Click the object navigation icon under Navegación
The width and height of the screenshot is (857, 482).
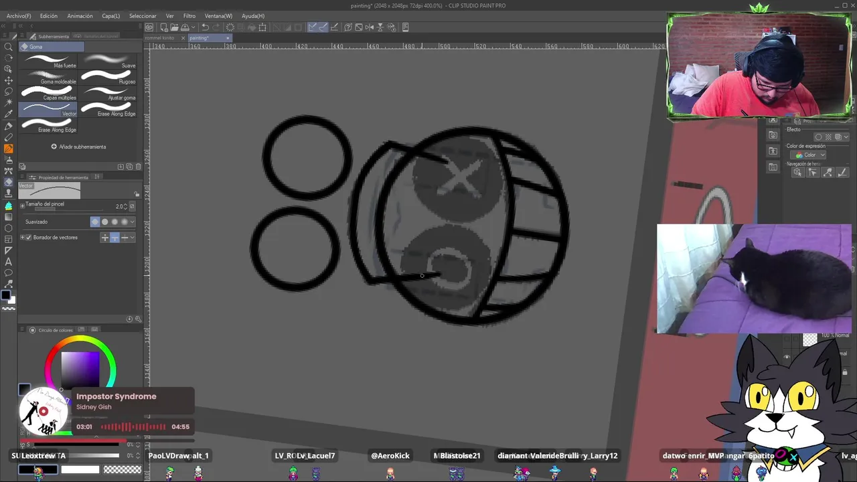797,173
